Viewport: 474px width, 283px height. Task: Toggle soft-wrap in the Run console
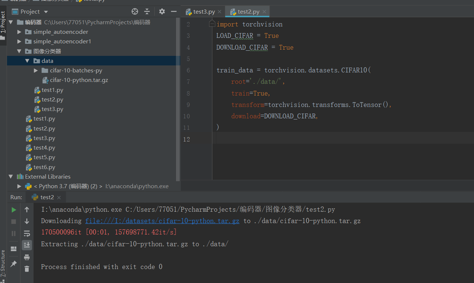(x=27, y=233)
